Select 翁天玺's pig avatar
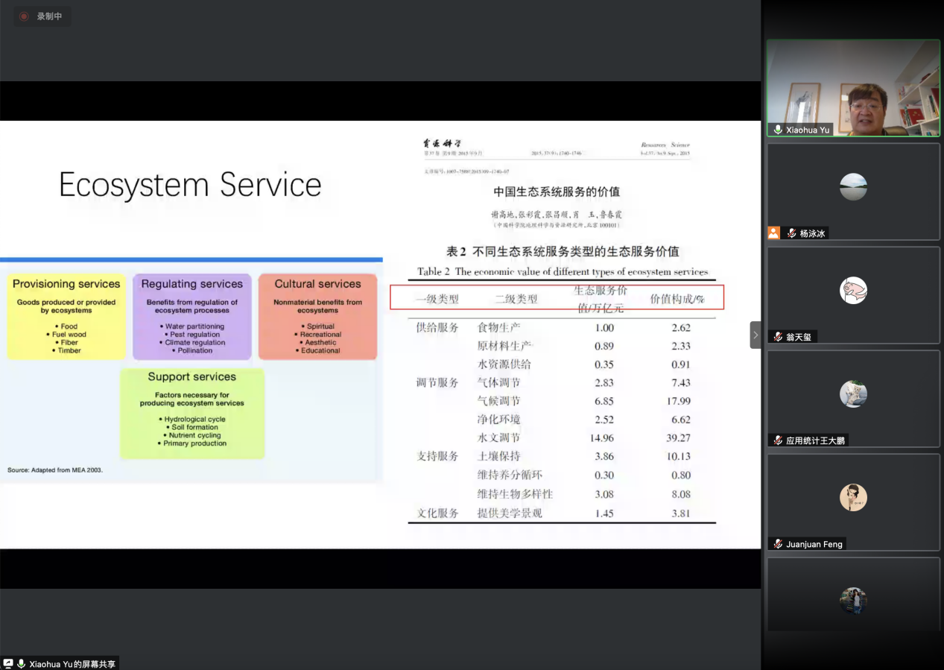Viewport: 944px width, 670px height. (853, 290)
